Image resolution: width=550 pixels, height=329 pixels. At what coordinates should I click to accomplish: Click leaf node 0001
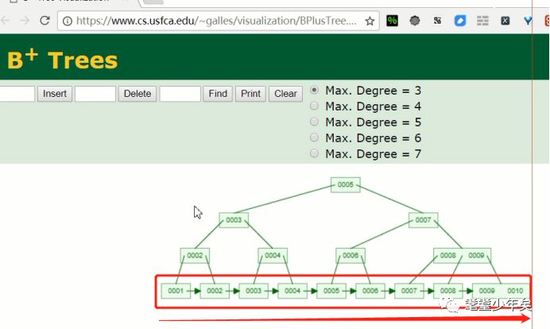176,291
